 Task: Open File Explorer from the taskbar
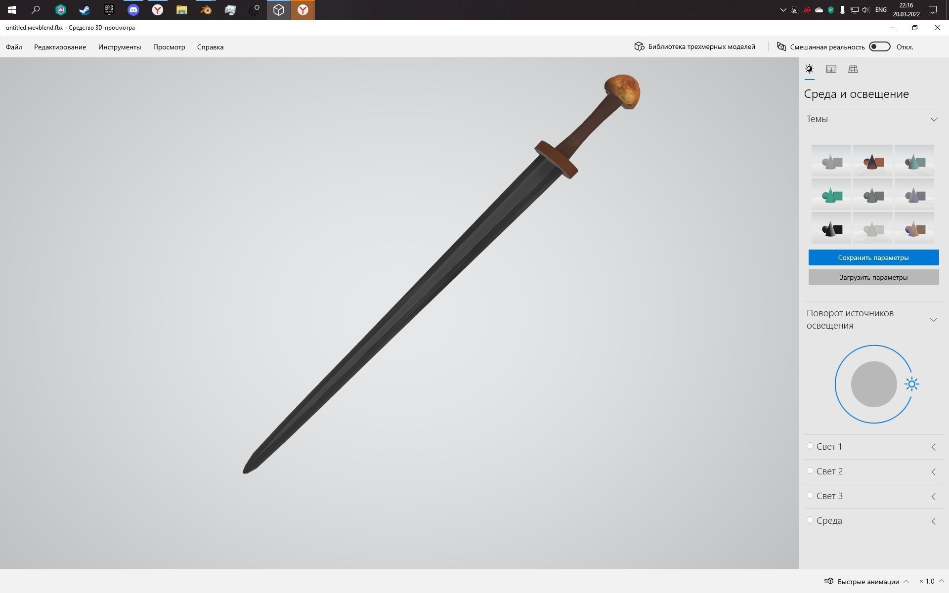[x=181, y=10]
